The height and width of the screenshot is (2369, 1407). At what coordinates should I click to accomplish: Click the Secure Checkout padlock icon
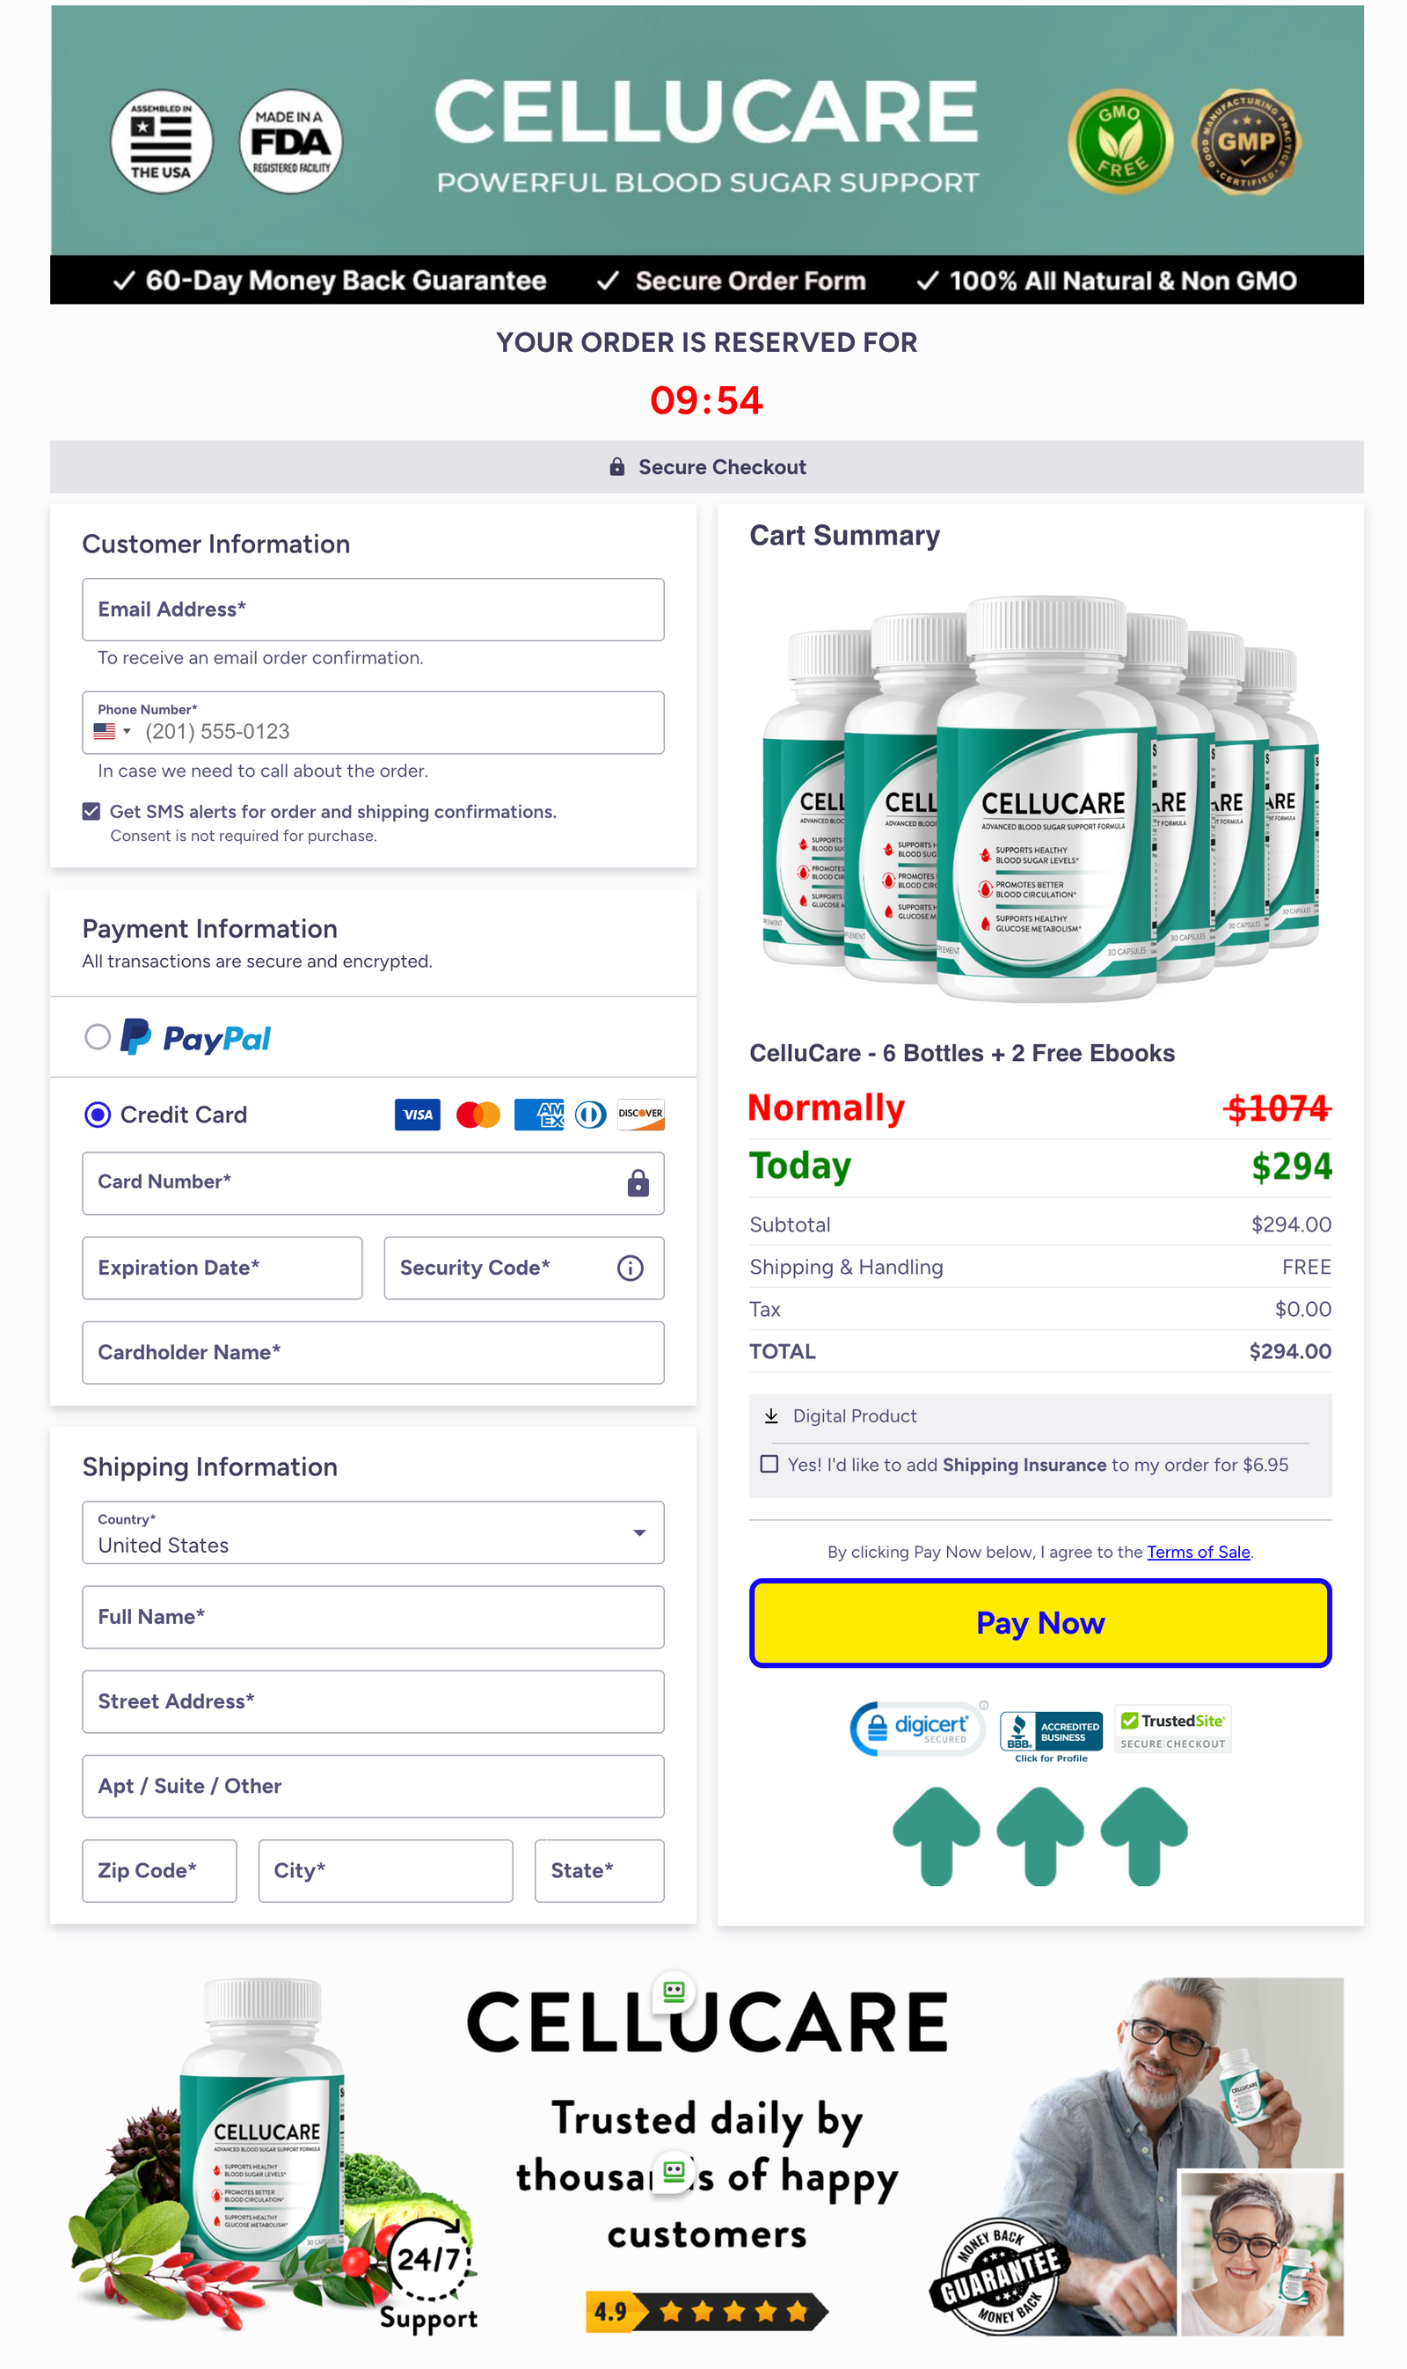tap(619, 466)
